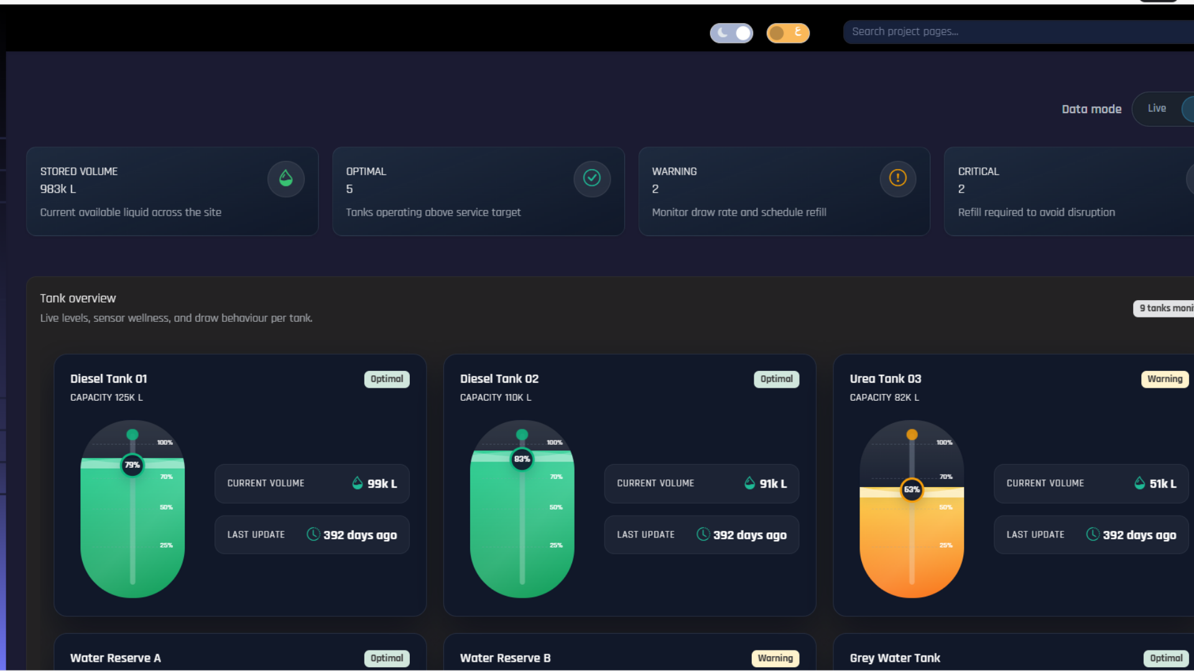Click the Diesel Tank 02 83% level marker
This screenshot has width=1194, height=671.
(522, 459)
